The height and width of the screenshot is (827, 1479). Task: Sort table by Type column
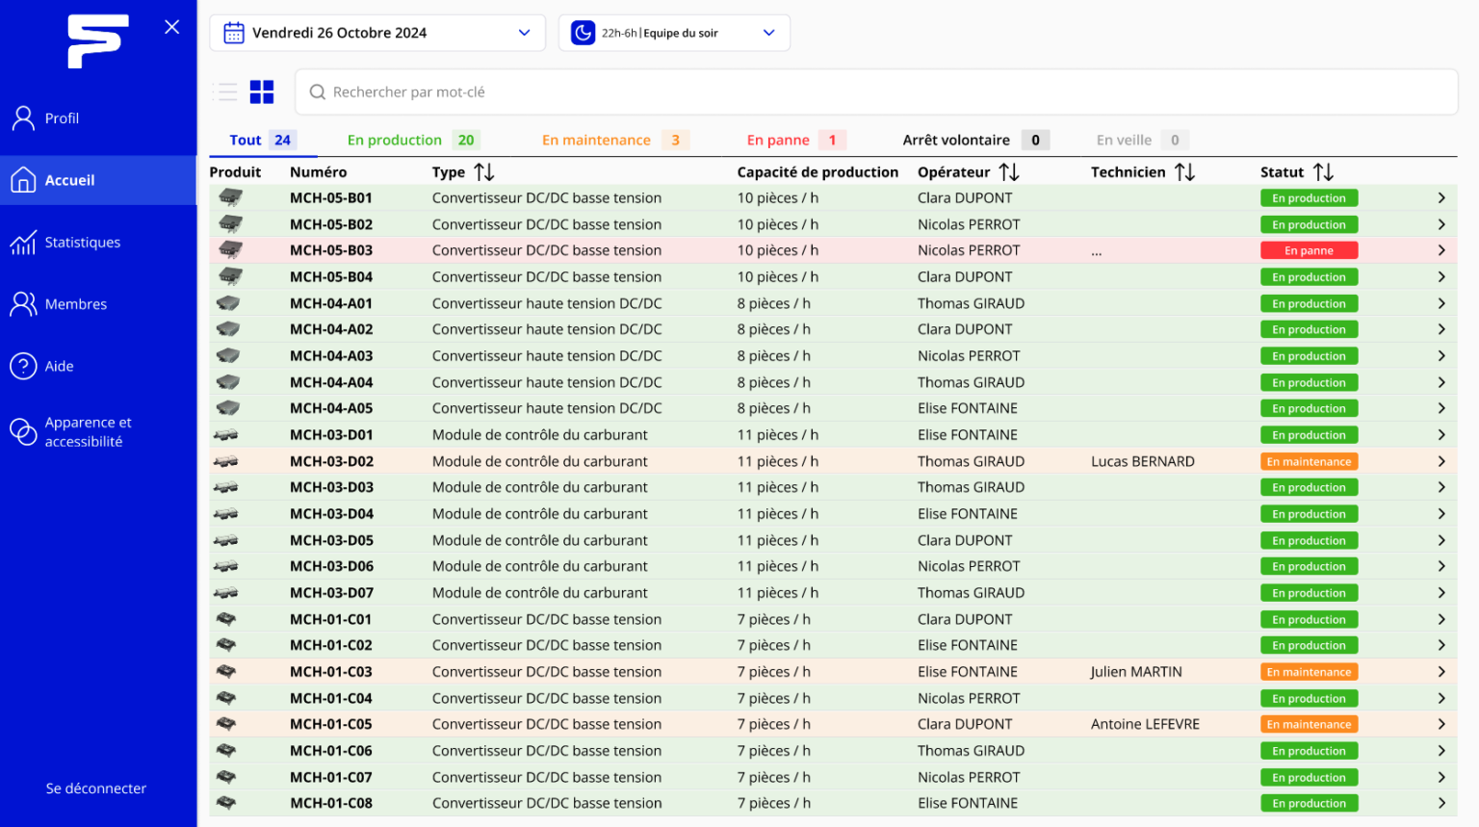[484, 172]
